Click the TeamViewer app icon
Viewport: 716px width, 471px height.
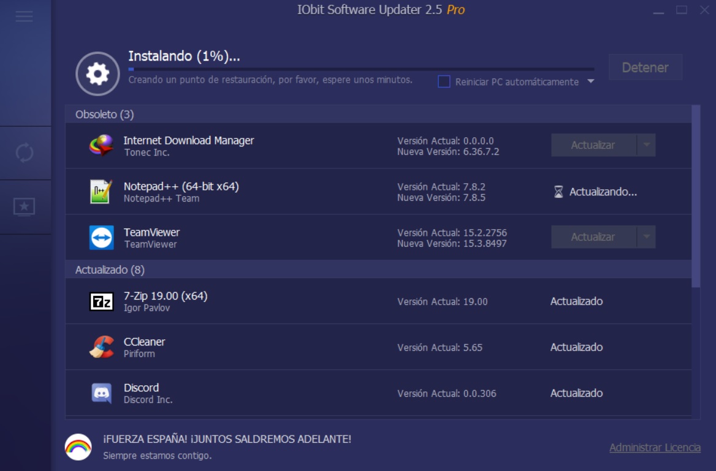point(101,237)
